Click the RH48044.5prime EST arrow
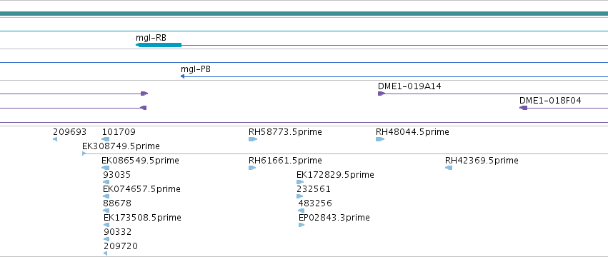The height and width of the screenshot is (257, 608). click(x=380, y=139)
